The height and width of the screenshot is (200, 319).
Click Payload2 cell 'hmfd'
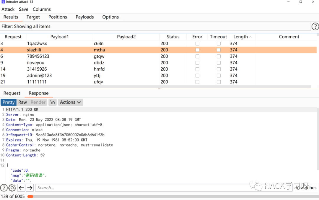tap(99, 69)
